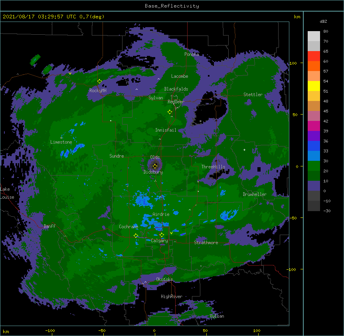Click the blue 36 dBZ legend swatch

click(x=314, y=146)
